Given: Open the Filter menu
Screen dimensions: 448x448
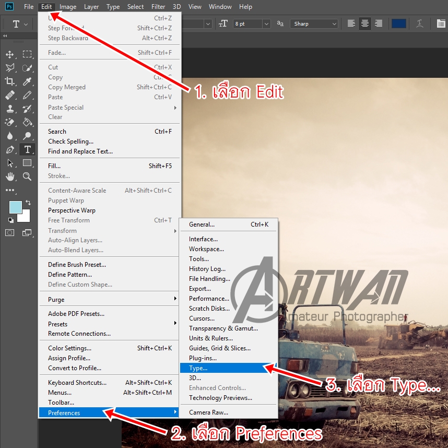Looking at the screenshot, I should point(158,7).
